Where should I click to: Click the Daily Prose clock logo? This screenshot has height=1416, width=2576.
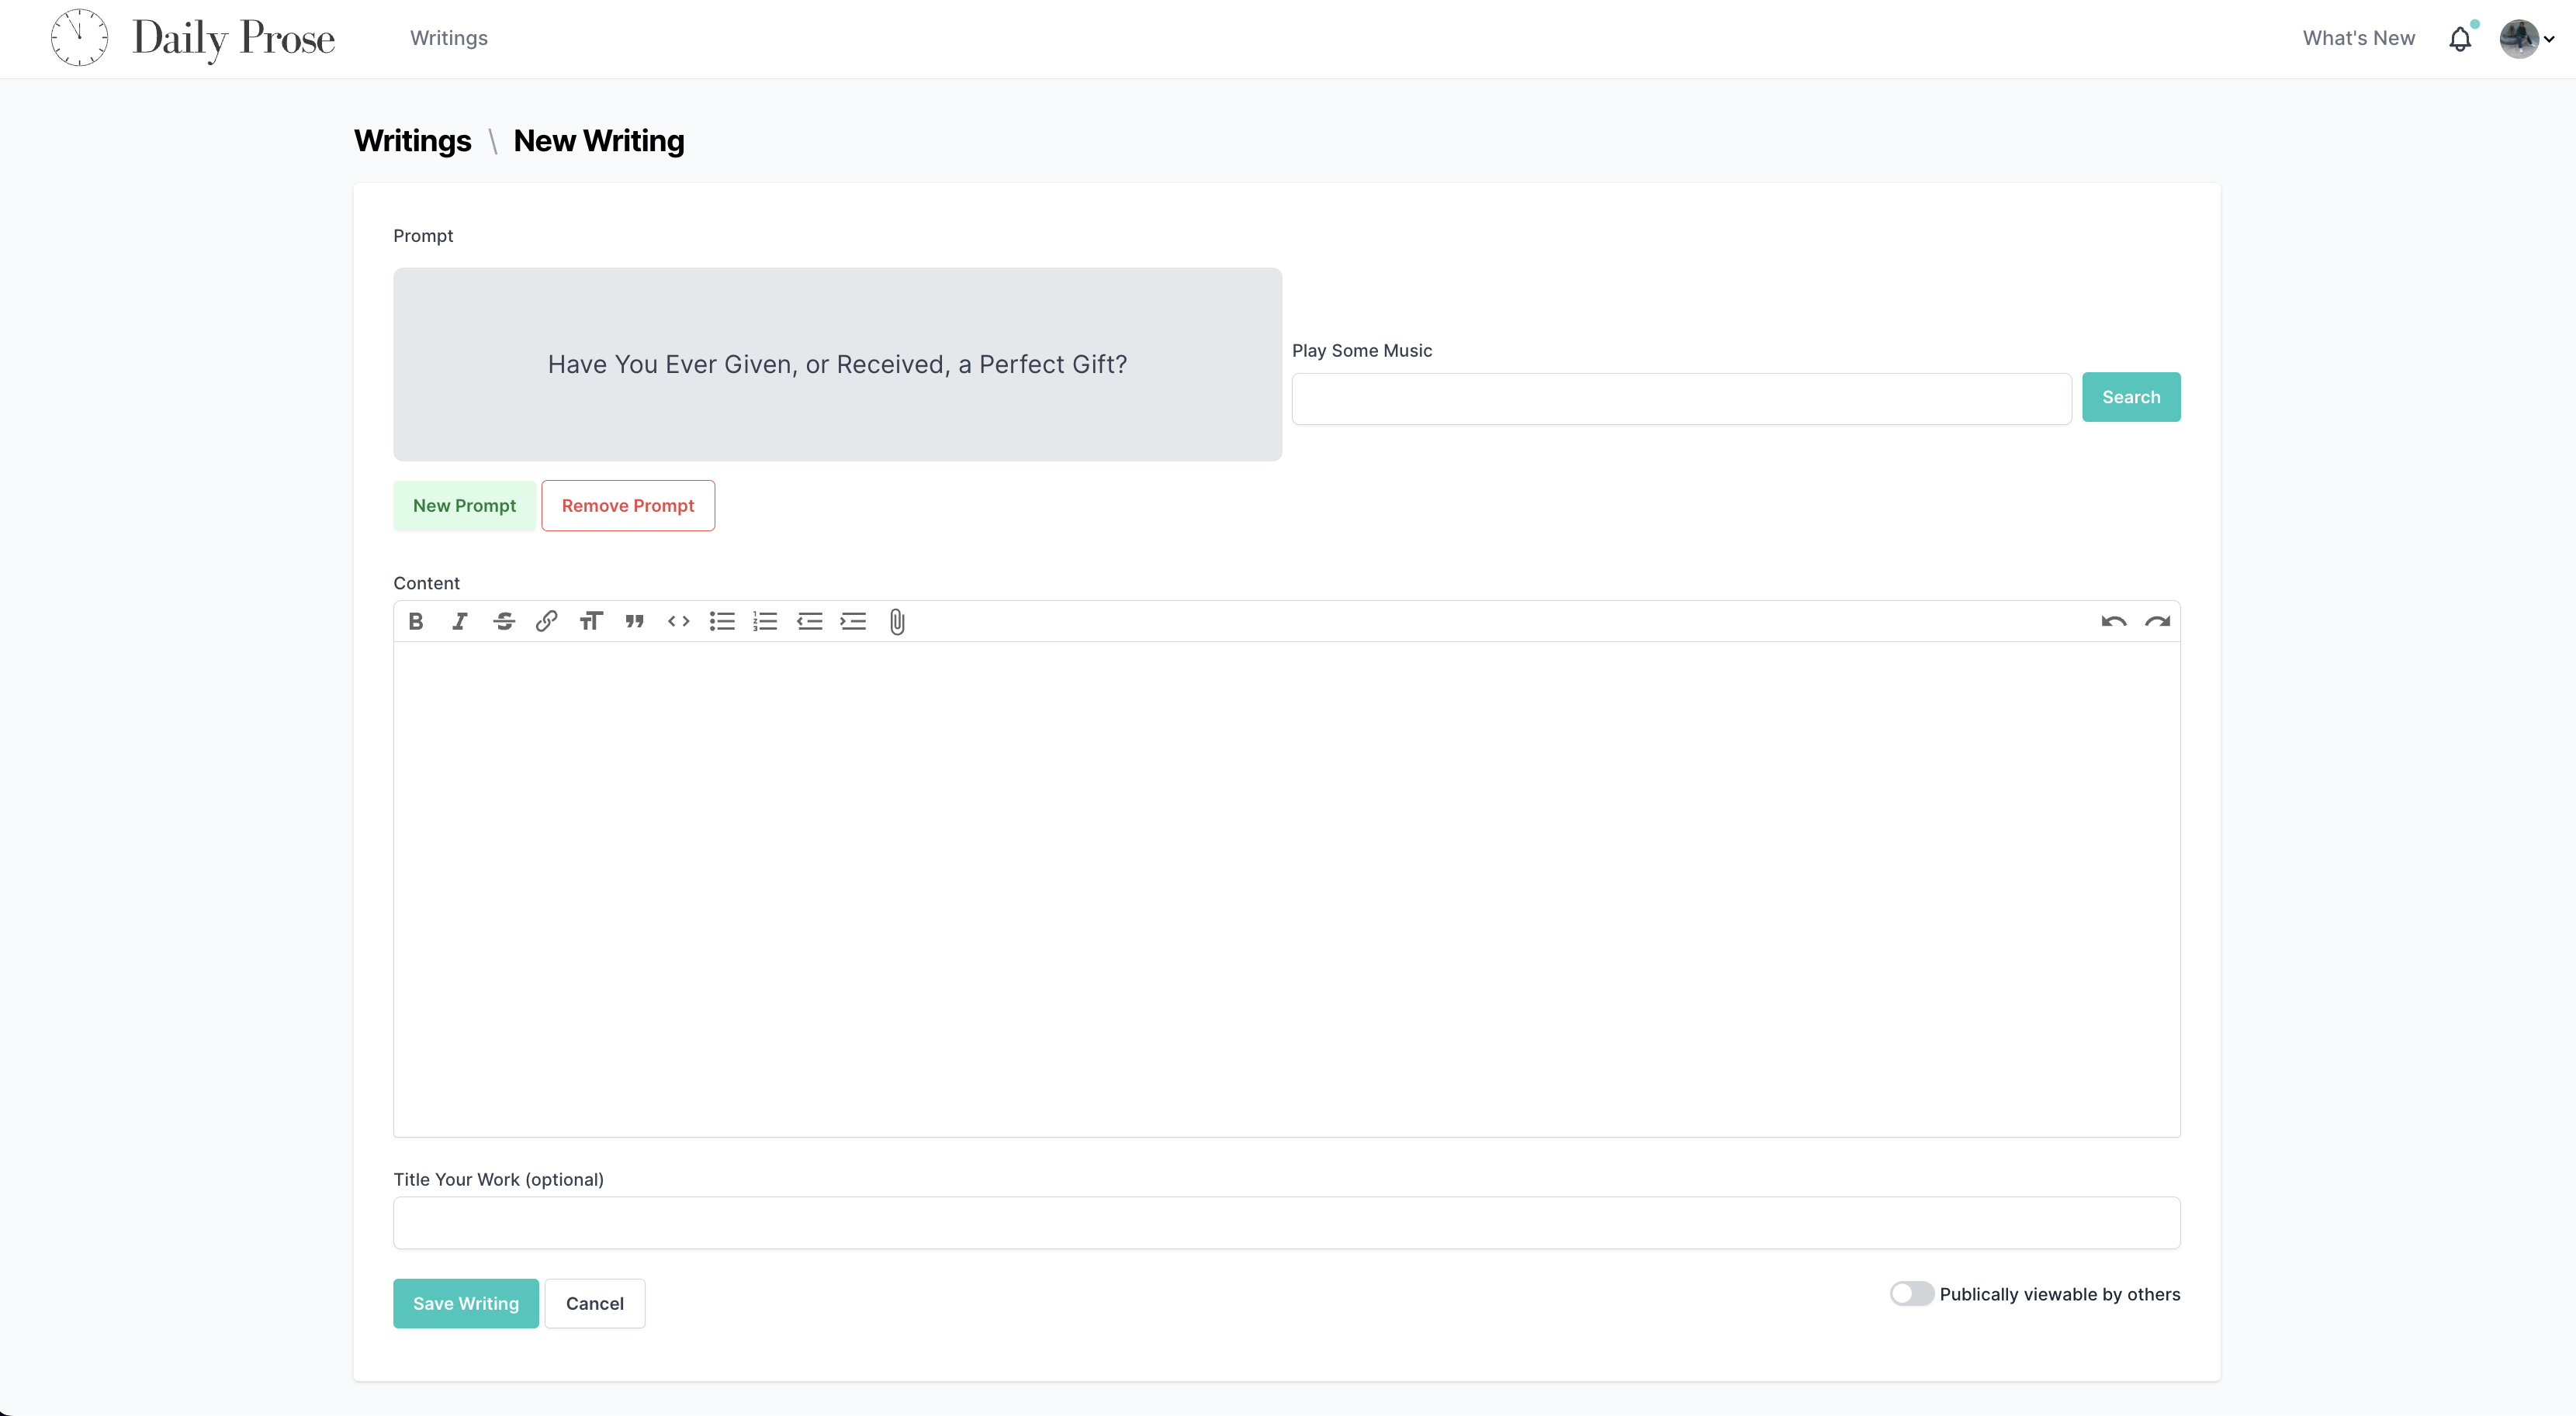(79, 38)
